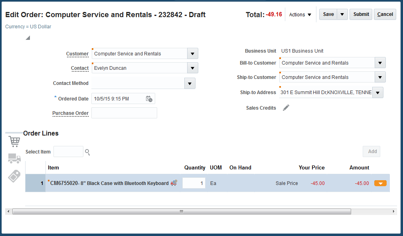Click inside the Quantity field

(194, 183)
